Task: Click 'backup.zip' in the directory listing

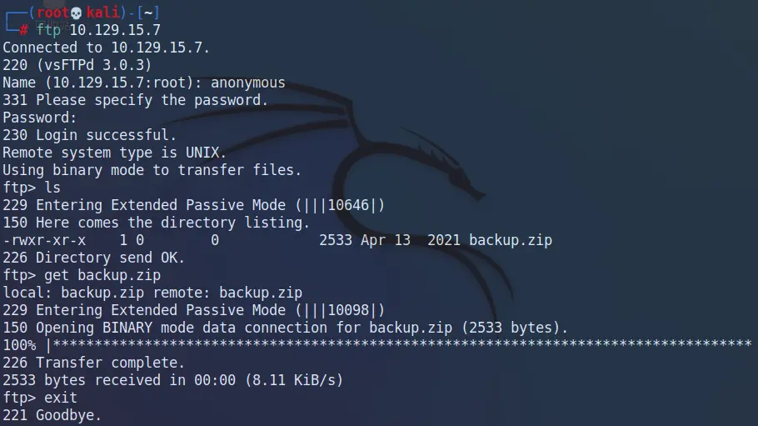Action: tap(511, 240)
